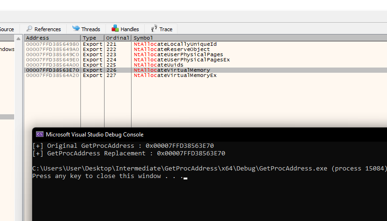Select the NtAllocateUuids symbol
The height and width of the screenshot is (221, 387).
[158, 65]
